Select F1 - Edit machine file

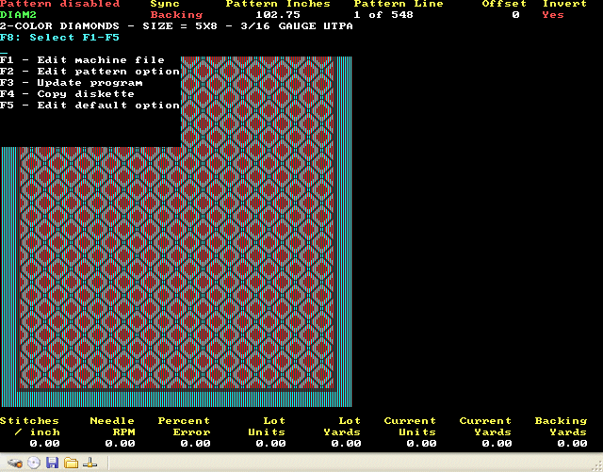tap(82, 60)
